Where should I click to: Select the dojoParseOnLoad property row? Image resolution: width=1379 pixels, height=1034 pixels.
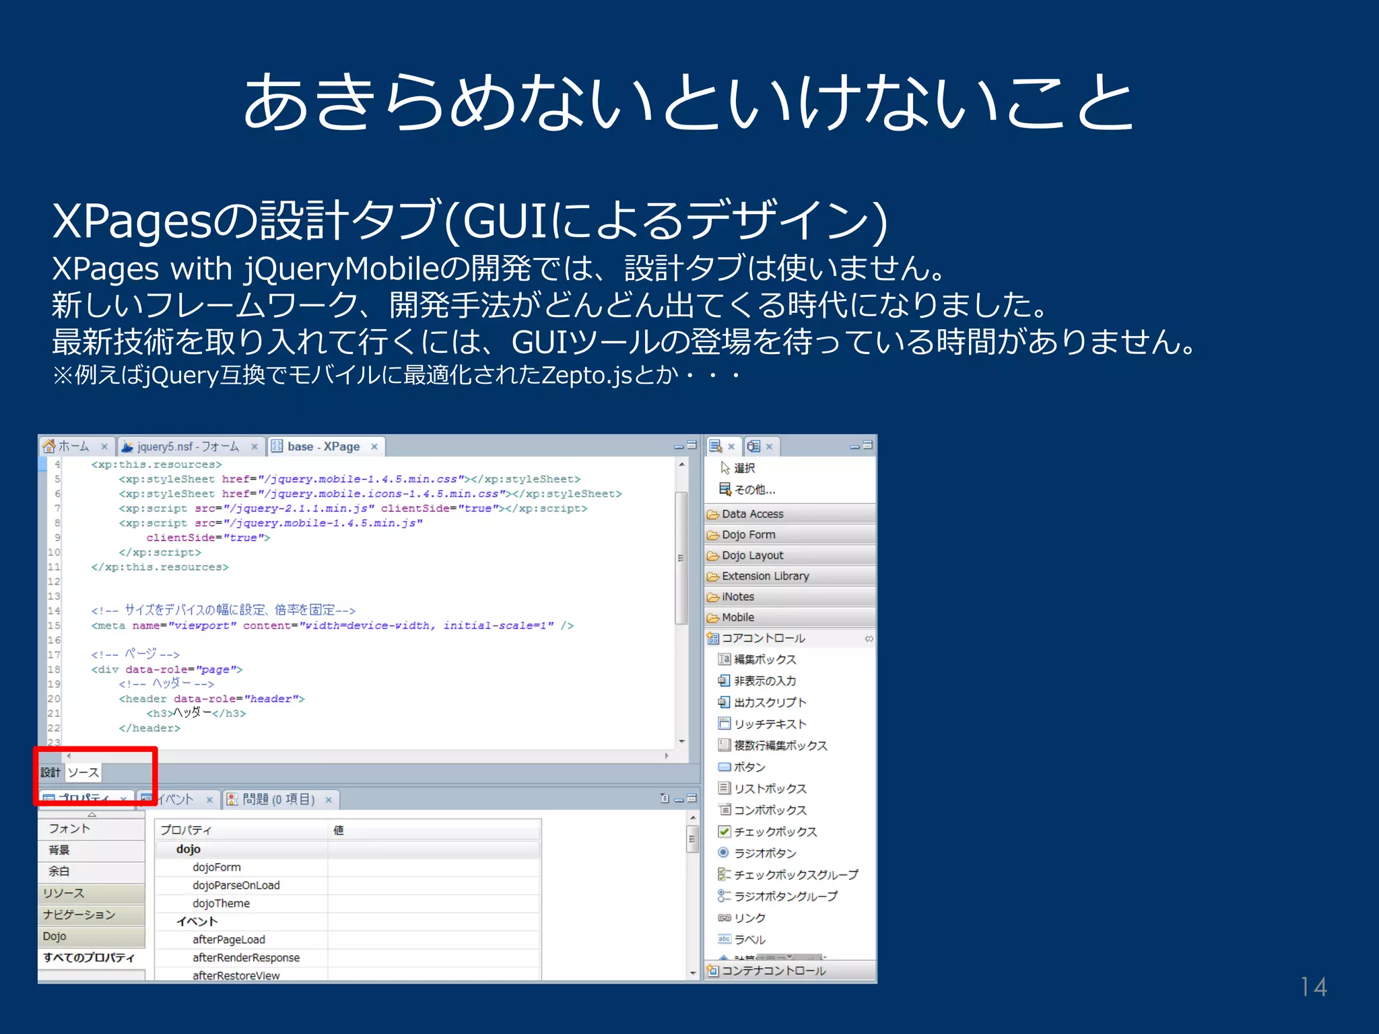click(x=347, y=885)
